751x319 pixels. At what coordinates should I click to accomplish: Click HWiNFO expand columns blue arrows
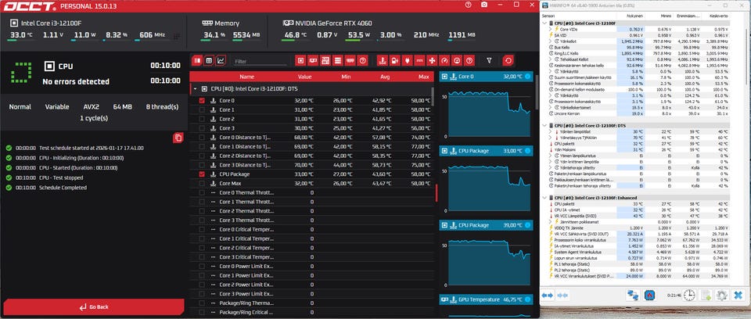click(548, 295)
